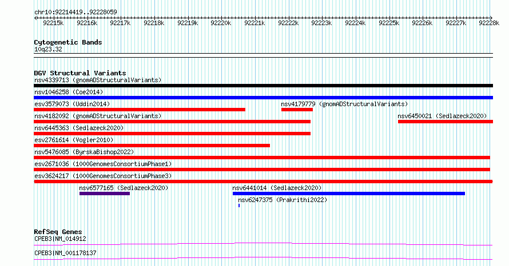Select the purple nsv6577165 variant bar
509x266 pixels.
coord(105,194)
